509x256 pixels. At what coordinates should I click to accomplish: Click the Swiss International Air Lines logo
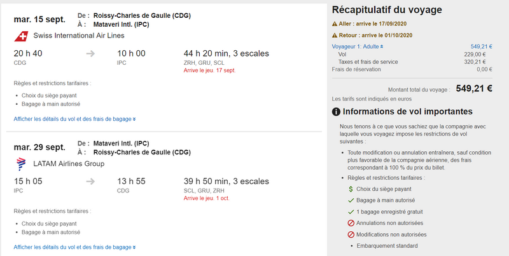[21, 36]
